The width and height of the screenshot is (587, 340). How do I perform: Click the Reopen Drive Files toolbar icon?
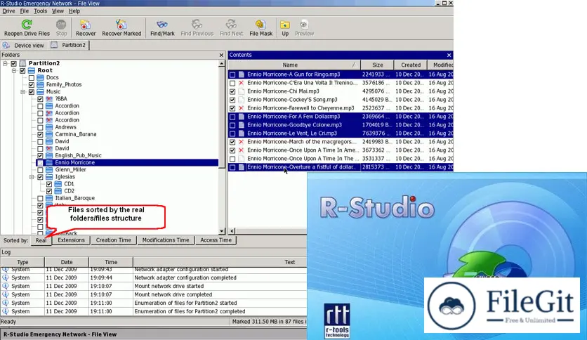click(x=27, y=25)
